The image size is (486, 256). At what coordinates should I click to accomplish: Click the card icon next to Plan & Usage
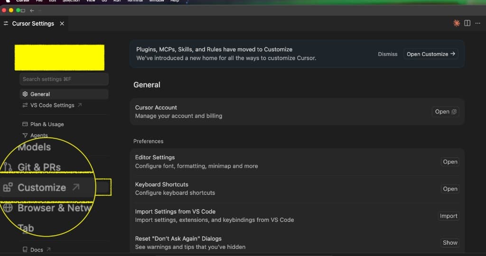coord(25,124)
